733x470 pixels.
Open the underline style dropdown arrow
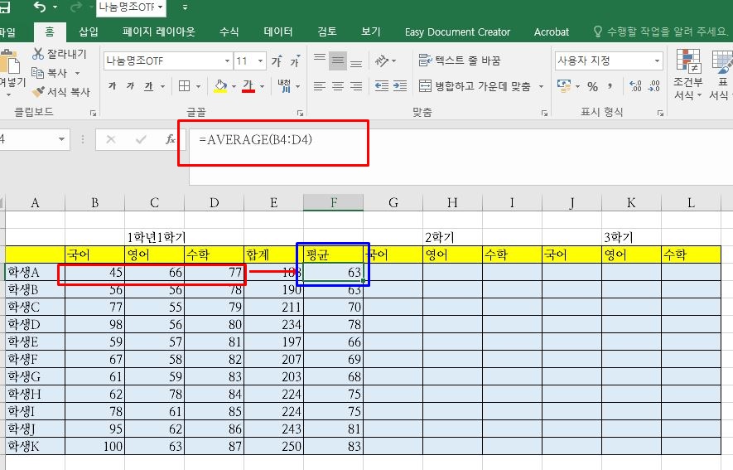pyautogui.click(x=162, y=86)
